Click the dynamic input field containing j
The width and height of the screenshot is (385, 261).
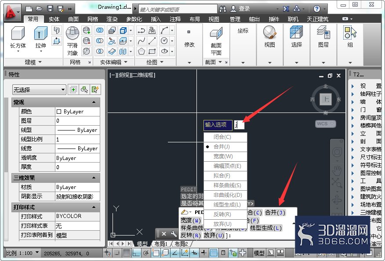239,125
